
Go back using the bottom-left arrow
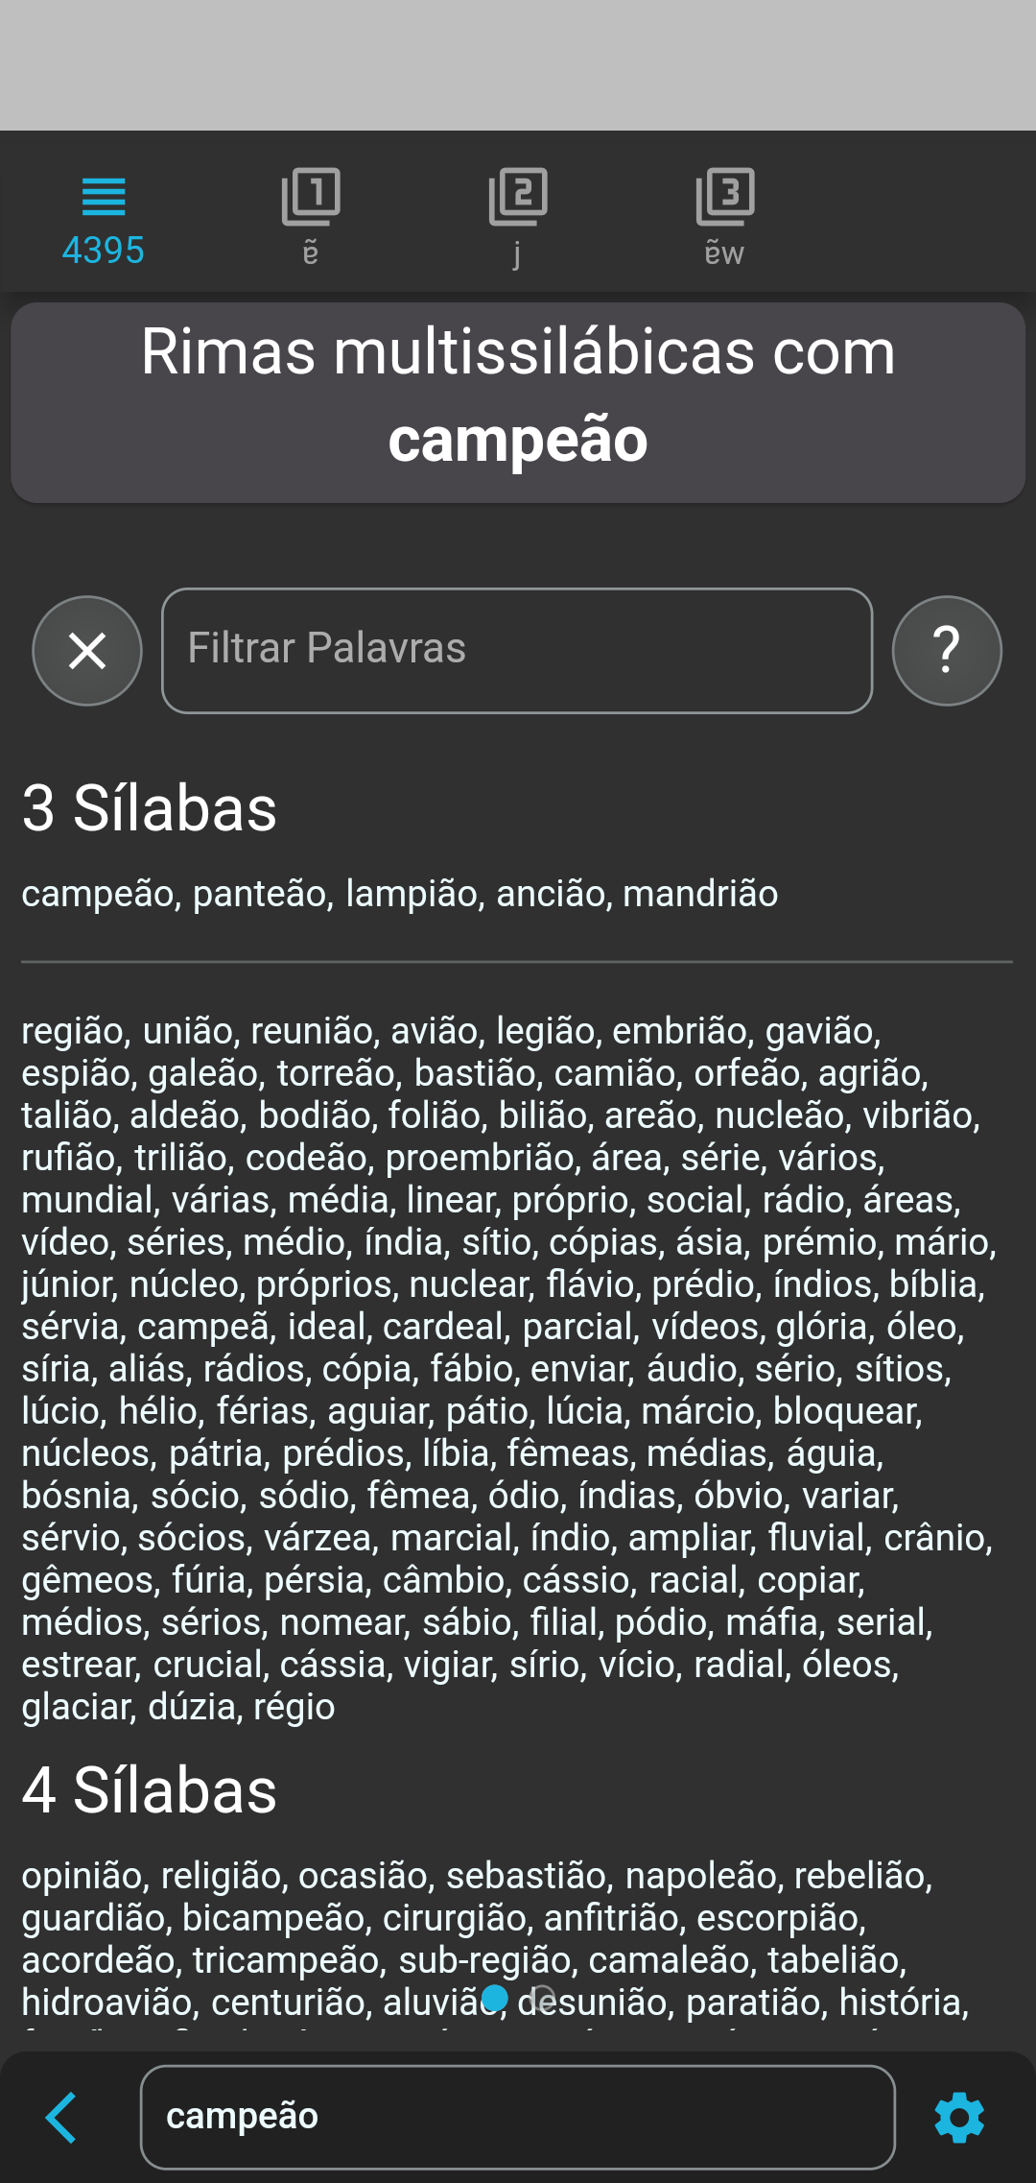pyautogui.click(x=59, y=2117)
